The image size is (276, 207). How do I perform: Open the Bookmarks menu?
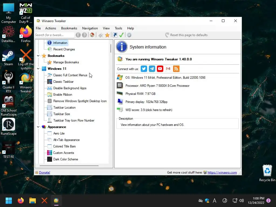coord(69,28)
